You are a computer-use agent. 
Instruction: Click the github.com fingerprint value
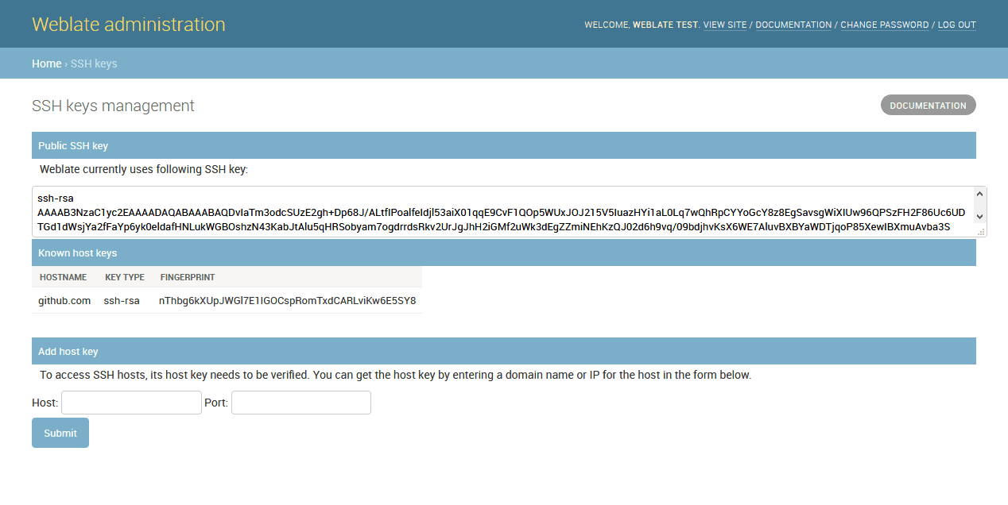pos(287,301)
